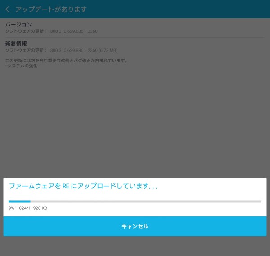Image resolution: width=270 pixels, height=256 pixels.
Task: Tap the バージョン heading
Action: [x=18, y=24]
